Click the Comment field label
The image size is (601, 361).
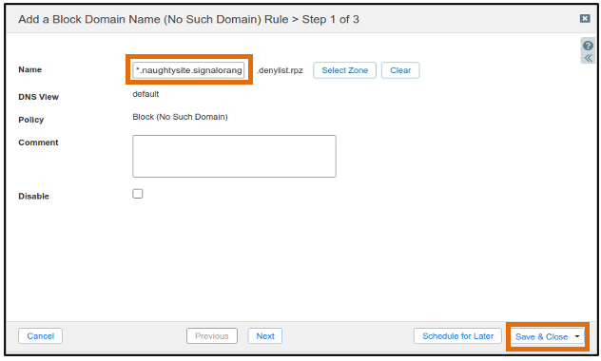click(38, 142)
